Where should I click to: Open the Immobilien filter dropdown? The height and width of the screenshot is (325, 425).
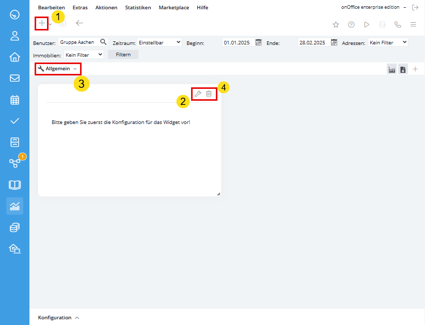pos(84,54)
